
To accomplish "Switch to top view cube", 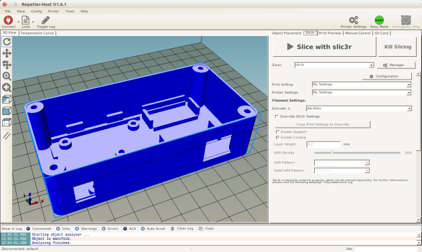I will click(x=7, y=122).
